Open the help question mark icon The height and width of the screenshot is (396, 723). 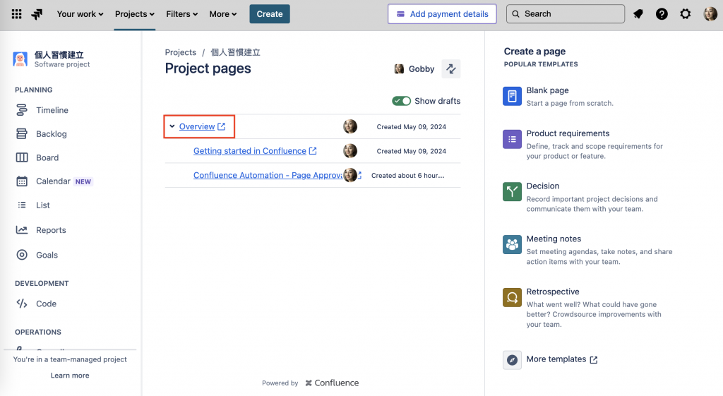tap(662, 14)
